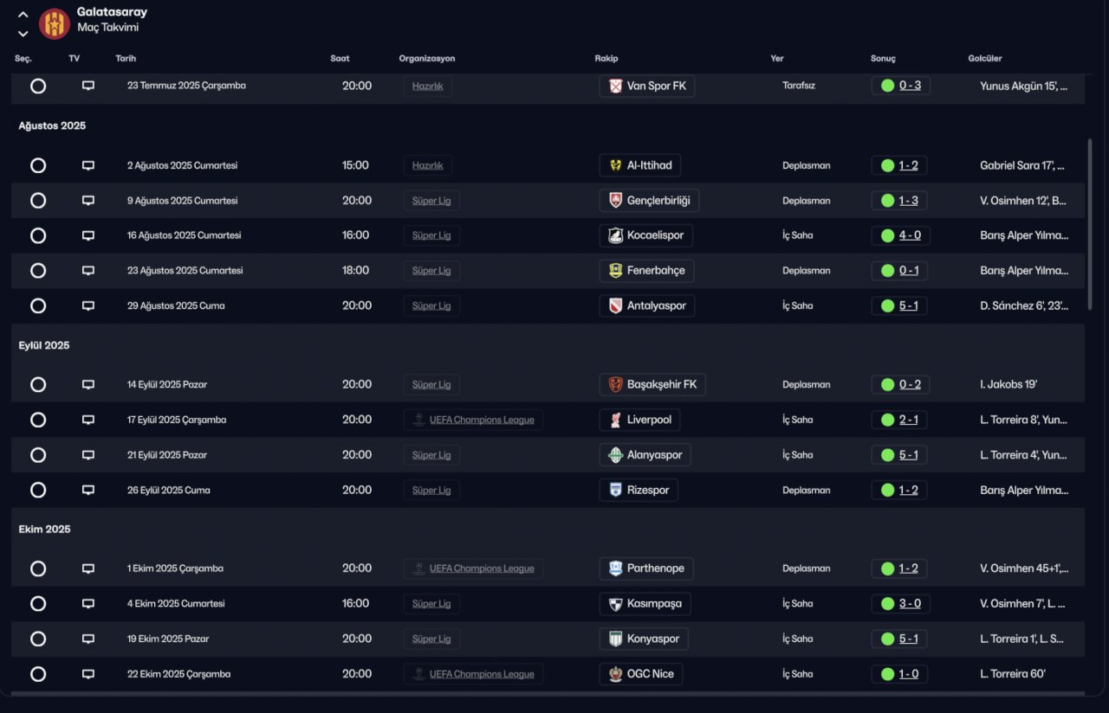
Task: Select the Liverpool match radio button
Action: pos(38,420)
